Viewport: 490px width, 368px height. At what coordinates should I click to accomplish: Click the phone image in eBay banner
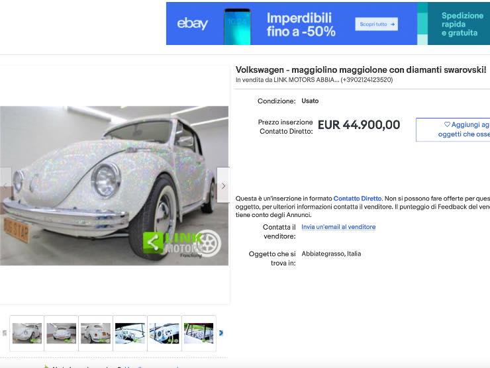(238, 26)
